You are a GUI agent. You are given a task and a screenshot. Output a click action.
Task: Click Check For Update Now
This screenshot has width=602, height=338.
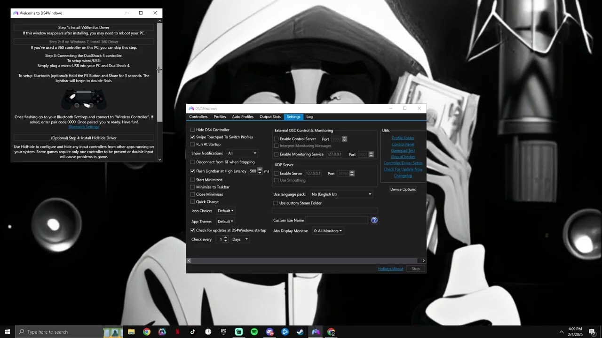click(403, 169)
